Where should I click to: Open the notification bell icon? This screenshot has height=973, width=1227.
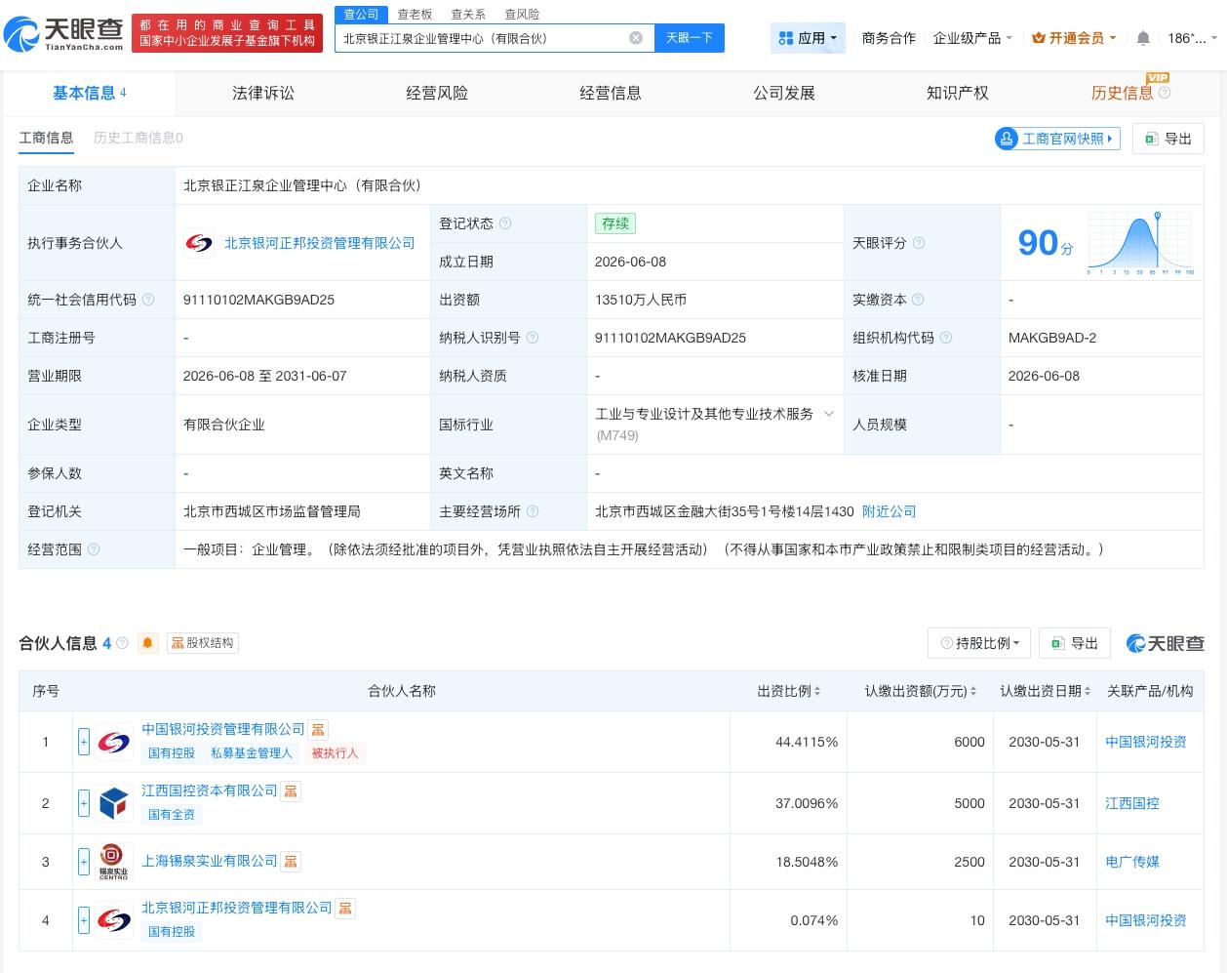point(1143,38)
